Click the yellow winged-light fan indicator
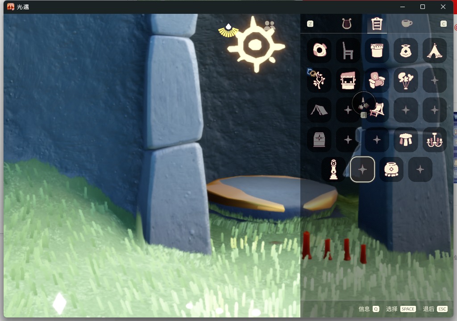 point(228,31)
